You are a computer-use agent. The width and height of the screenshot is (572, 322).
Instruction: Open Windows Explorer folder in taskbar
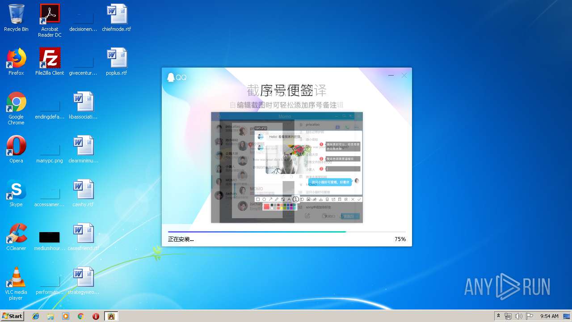[50, 316]
